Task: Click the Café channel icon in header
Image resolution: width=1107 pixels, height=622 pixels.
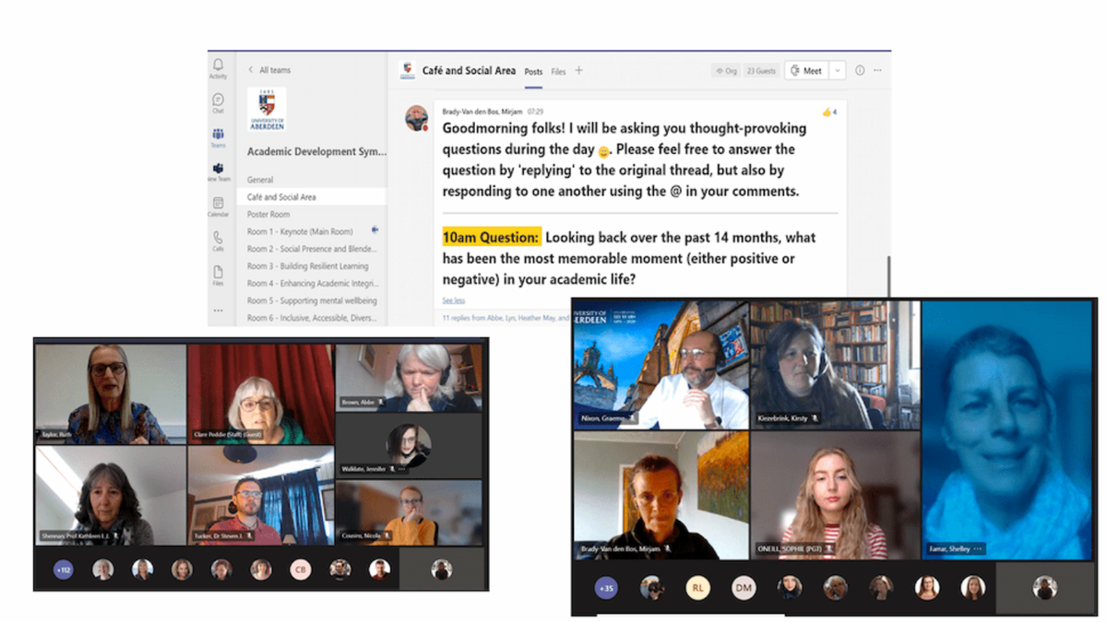Action: coord(407,70)
